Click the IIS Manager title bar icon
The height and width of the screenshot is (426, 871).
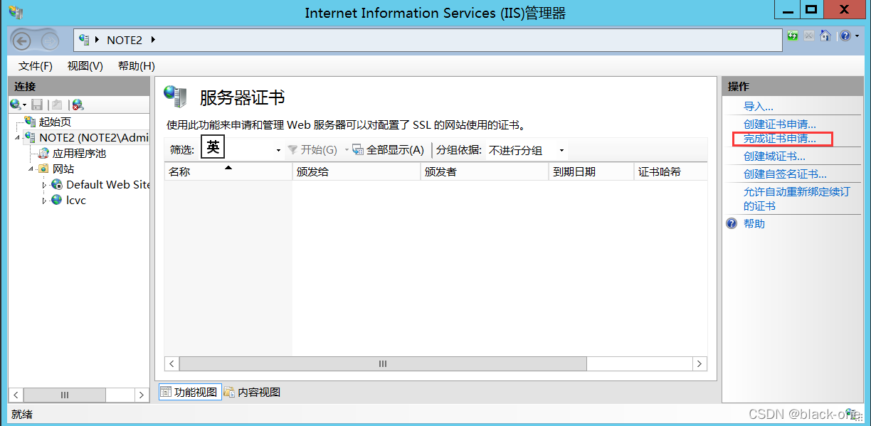(x=16, y=12)
